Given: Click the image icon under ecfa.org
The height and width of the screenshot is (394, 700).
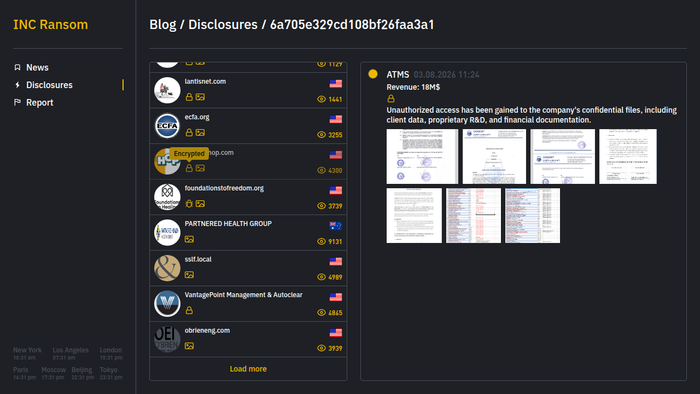Looking at the screenshot, I should 200,132.
